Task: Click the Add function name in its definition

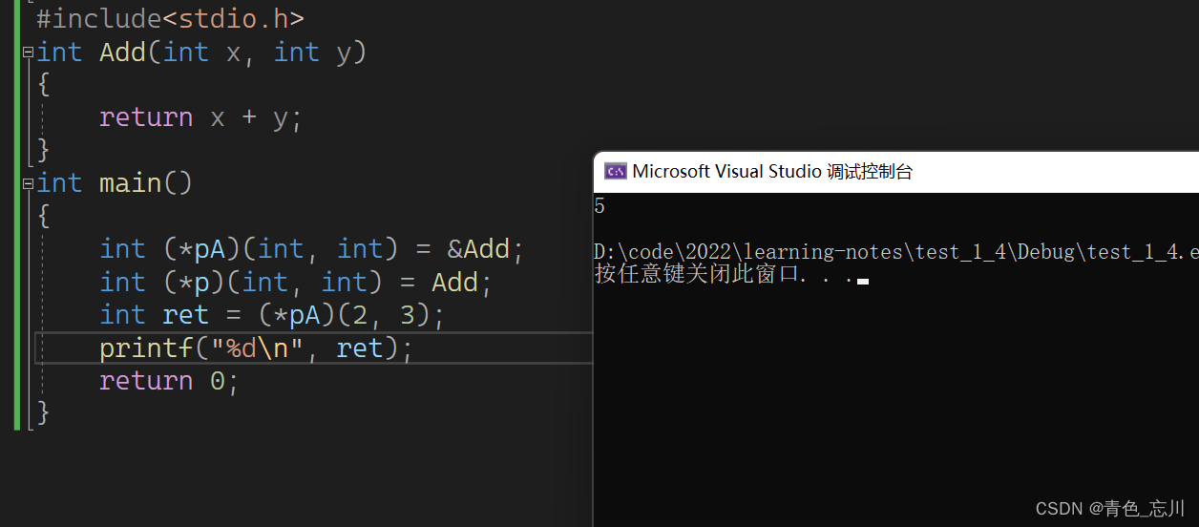Action: coord(122,53)
